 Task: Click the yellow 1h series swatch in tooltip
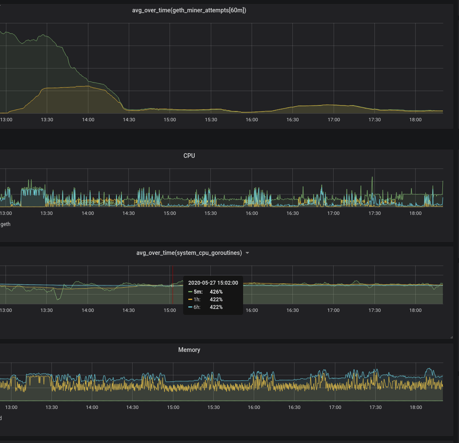190,299
